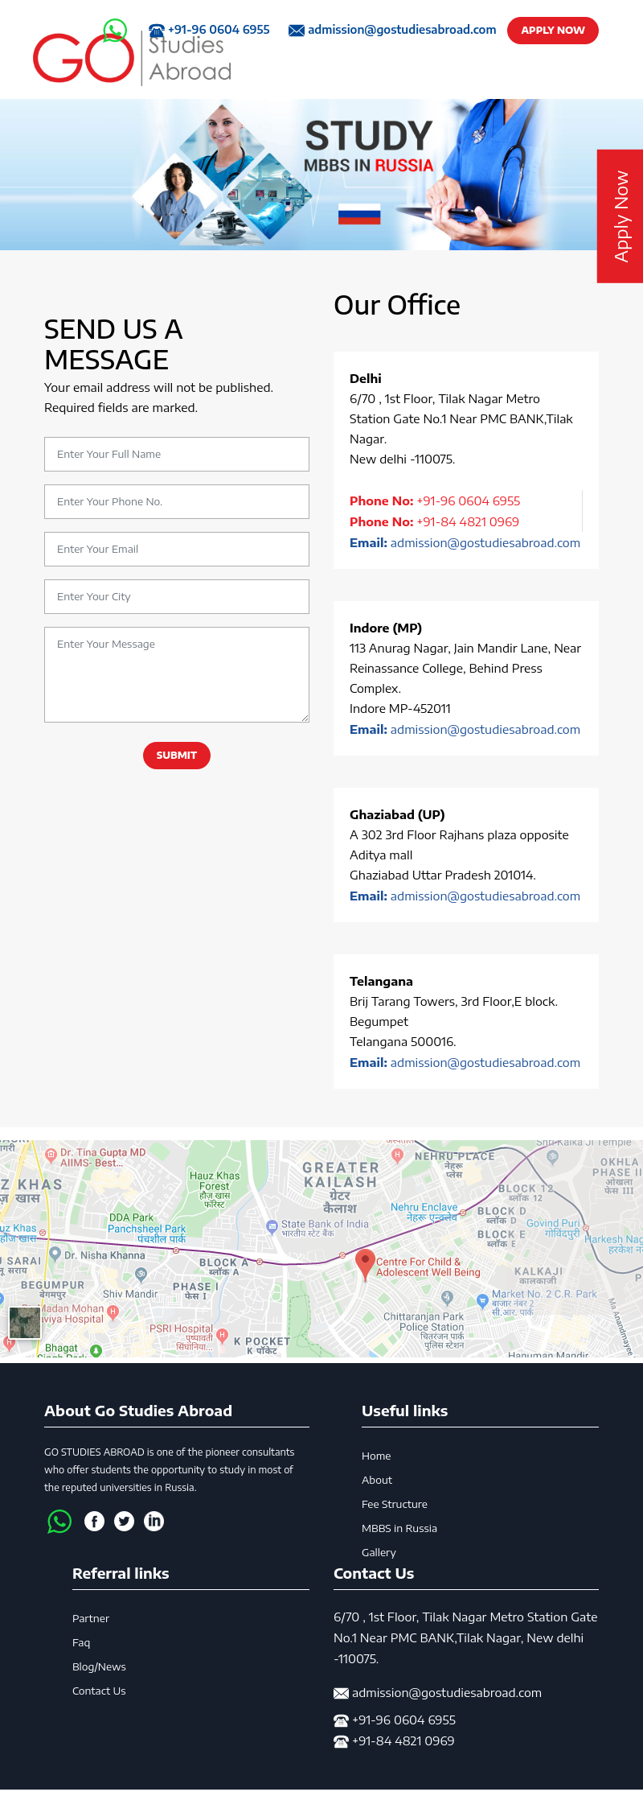
Task: Call the header phone number +91-96 0604 6955
Action: tap(219, 30)
